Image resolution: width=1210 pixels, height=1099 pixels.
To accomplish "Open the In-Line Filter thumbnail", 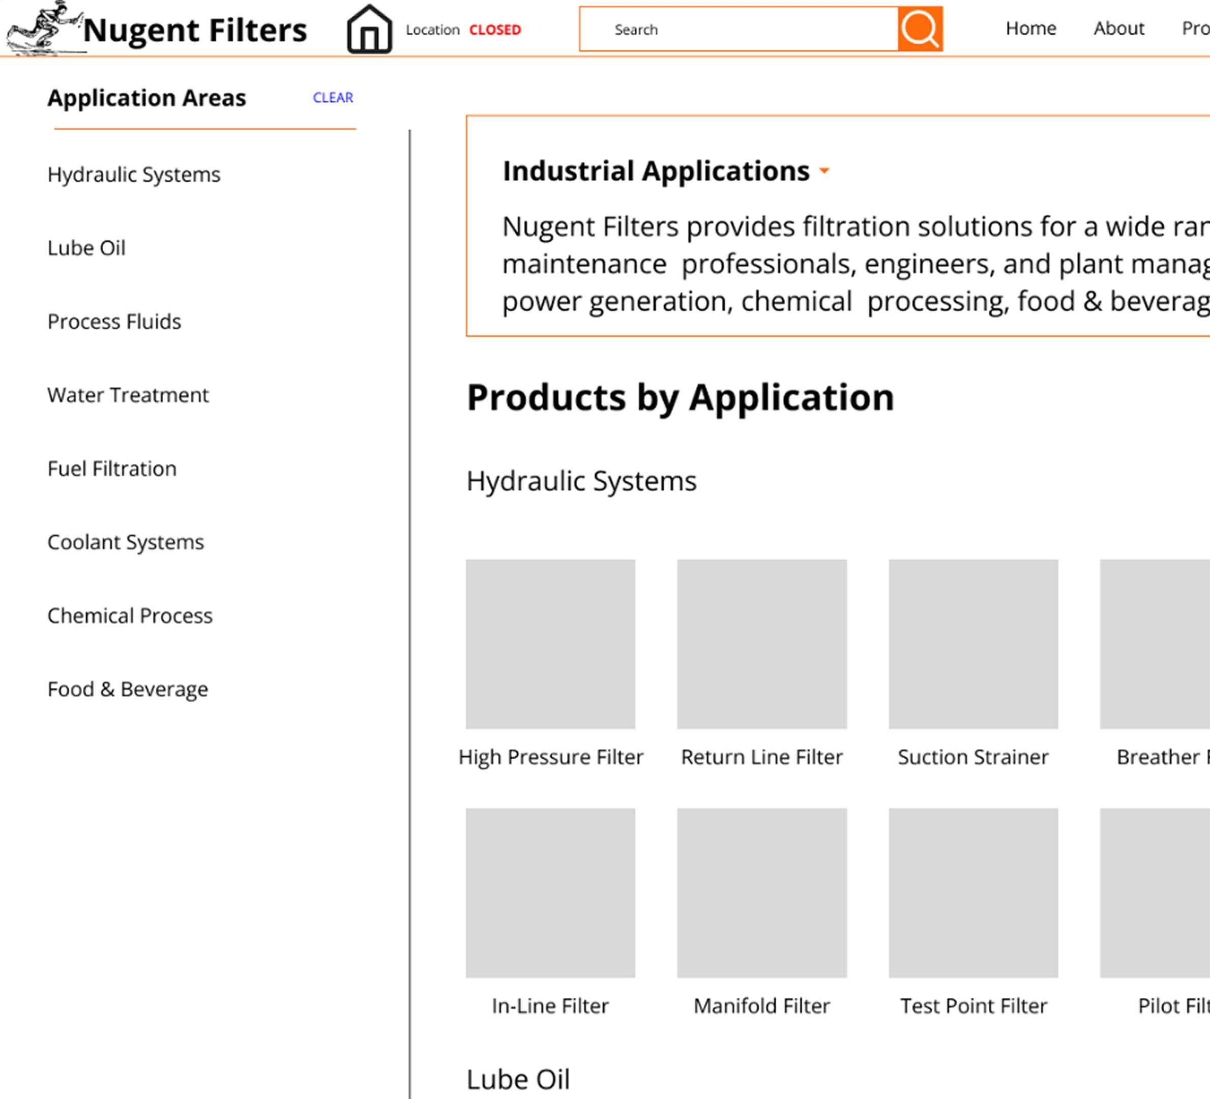I will click(x=550, y=893).
